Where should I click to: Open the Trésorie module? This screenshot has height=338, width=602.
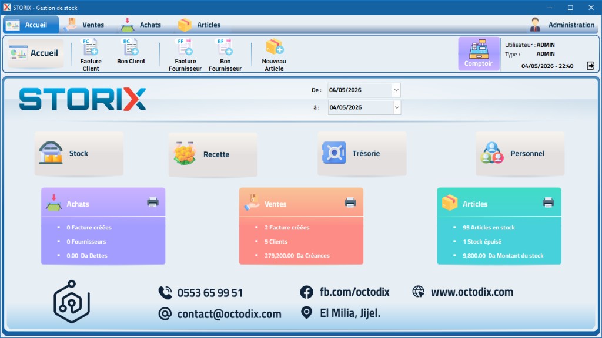click(x=362, y=153)
